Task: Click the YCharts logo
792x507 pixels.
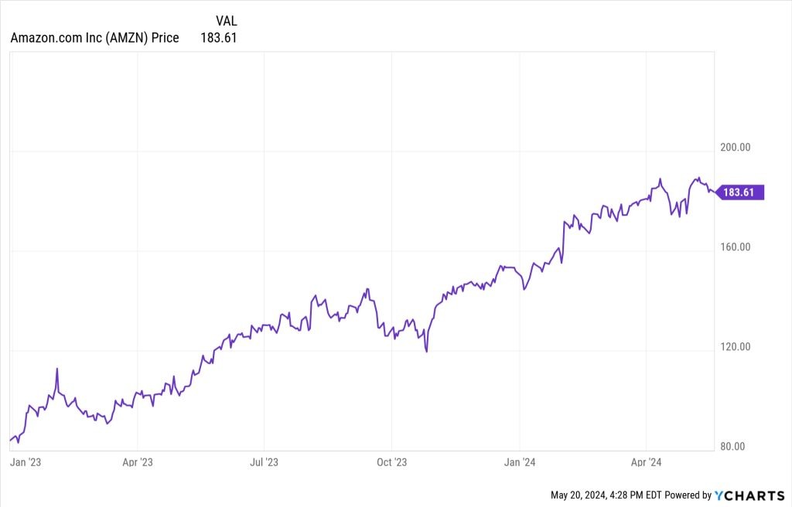Action: tap(749, 495)
